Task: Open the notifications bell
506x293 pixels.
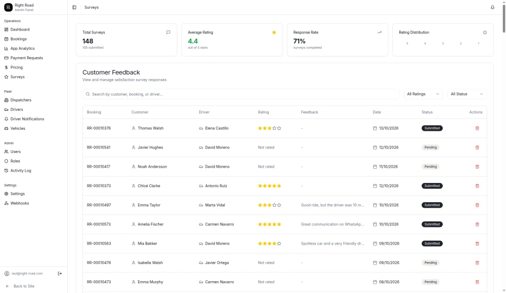Action: click(x=492, y=7)
